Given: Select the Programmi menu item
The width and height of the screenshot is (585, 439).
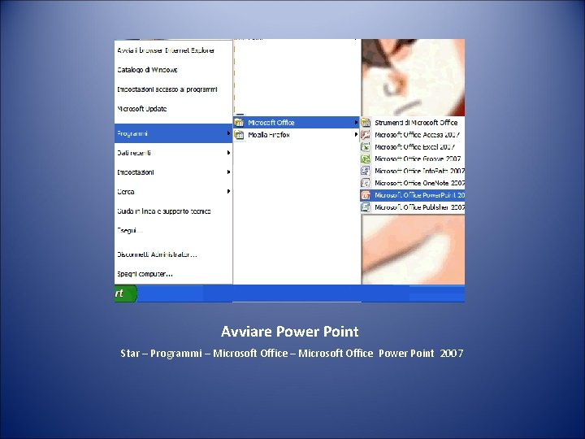Looking at the screenshot, I should [174, 133].
